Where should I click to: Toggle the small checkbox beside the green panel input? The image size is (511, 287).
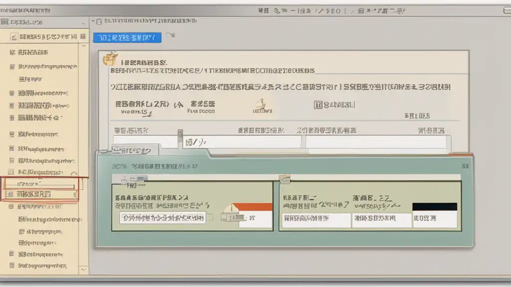pos(211,217)
